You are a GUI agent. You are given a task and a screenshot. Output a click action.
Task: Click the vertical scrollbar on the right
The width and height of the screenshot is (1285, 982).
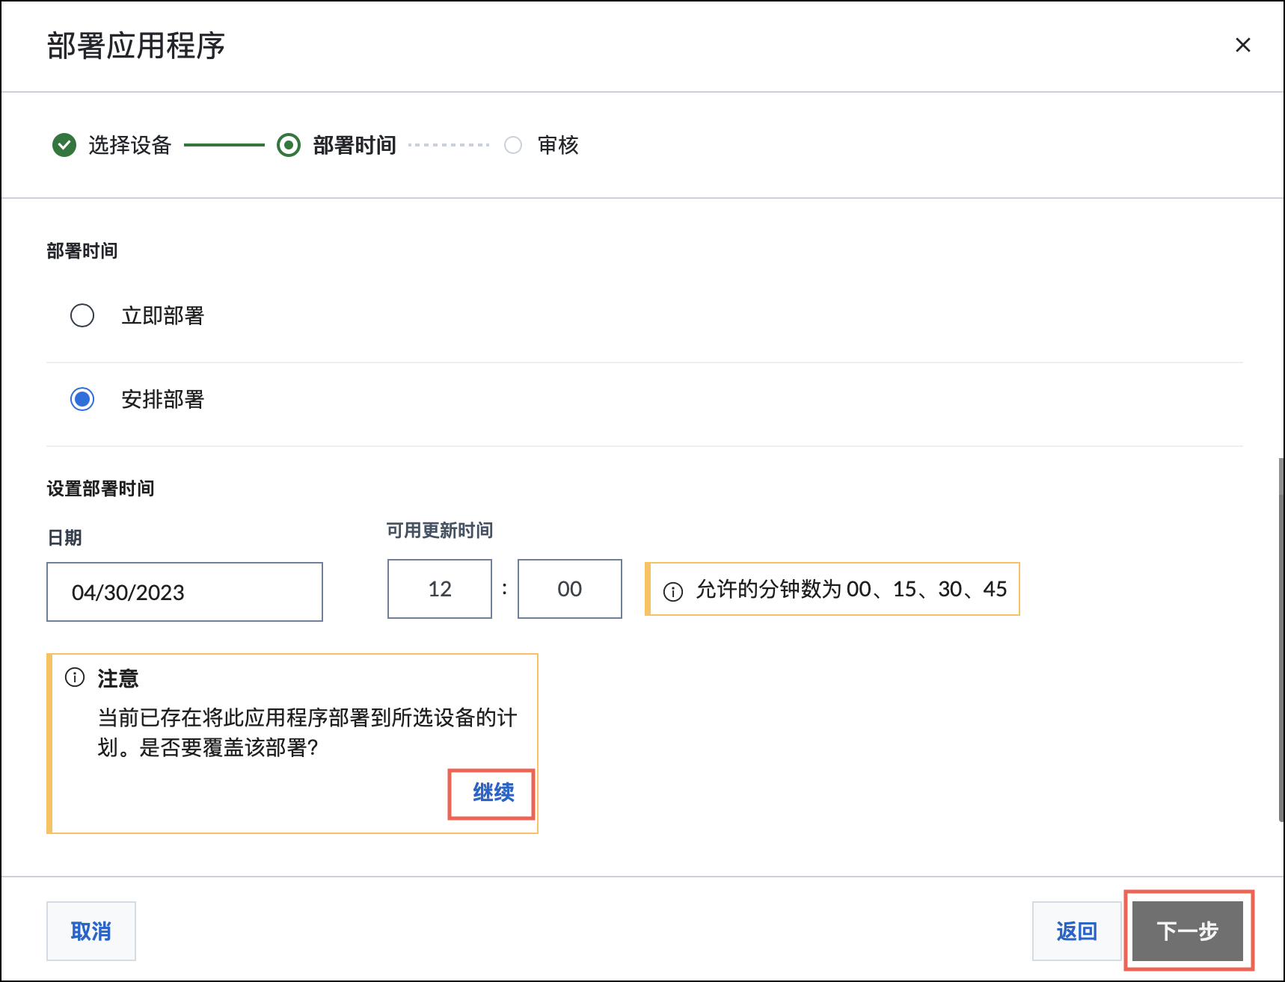click(x=1281, y=639)
